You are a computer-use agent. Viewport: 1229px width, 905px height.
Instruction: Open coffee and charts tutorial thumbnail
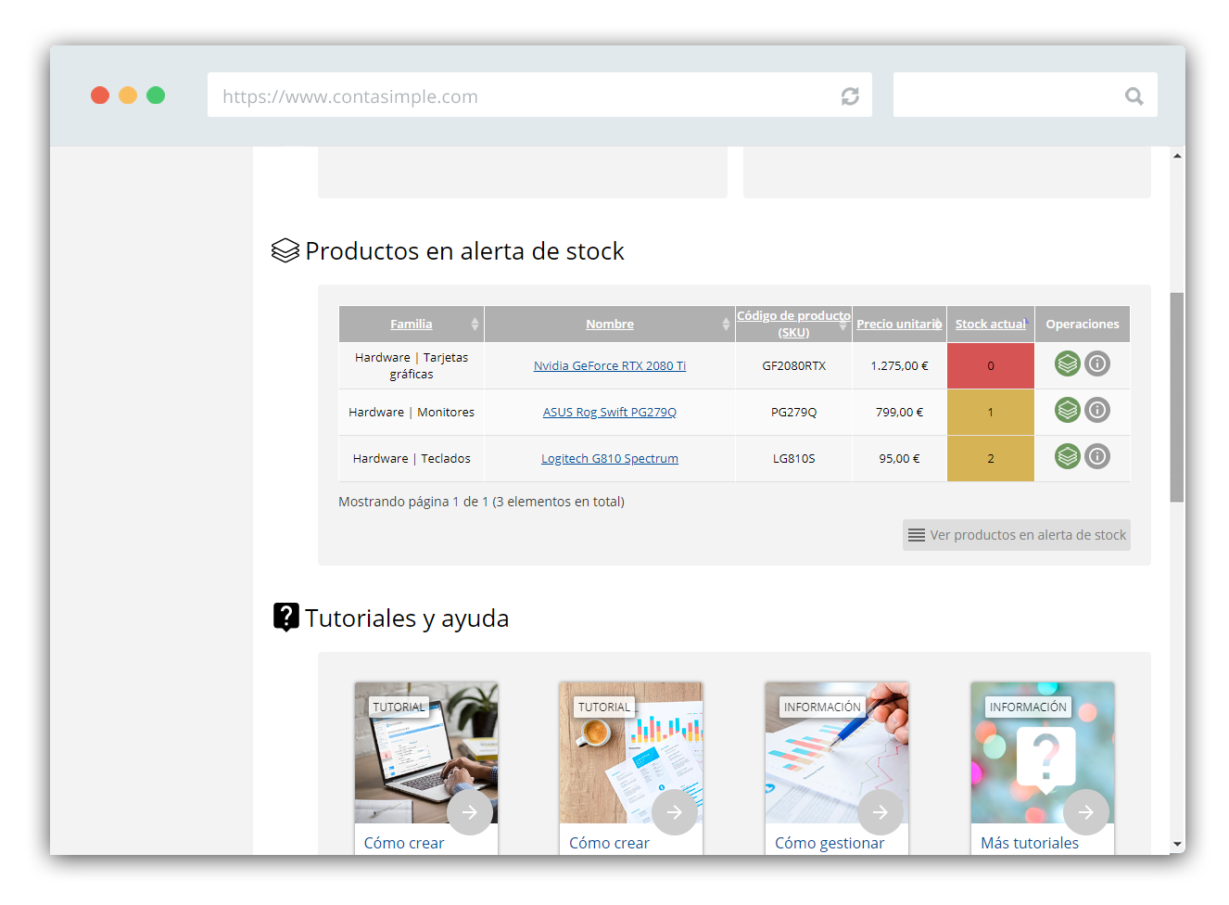[x=631, y=753]
